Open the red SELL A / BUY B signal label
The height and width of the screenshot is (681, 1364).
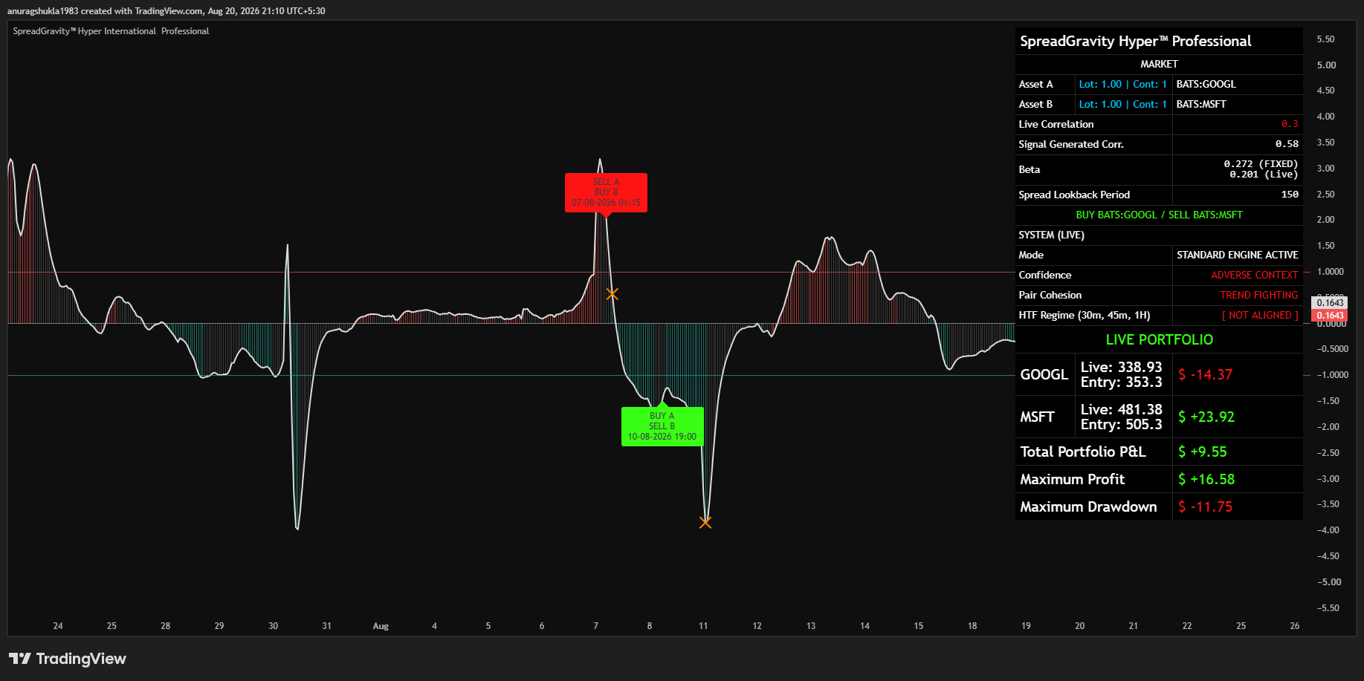point(606,192)
